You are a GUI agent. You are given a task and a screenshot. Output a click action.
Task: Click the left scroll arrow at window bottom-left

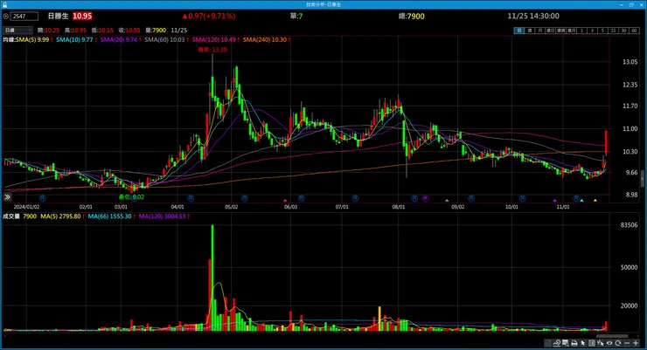pos(4,336)
